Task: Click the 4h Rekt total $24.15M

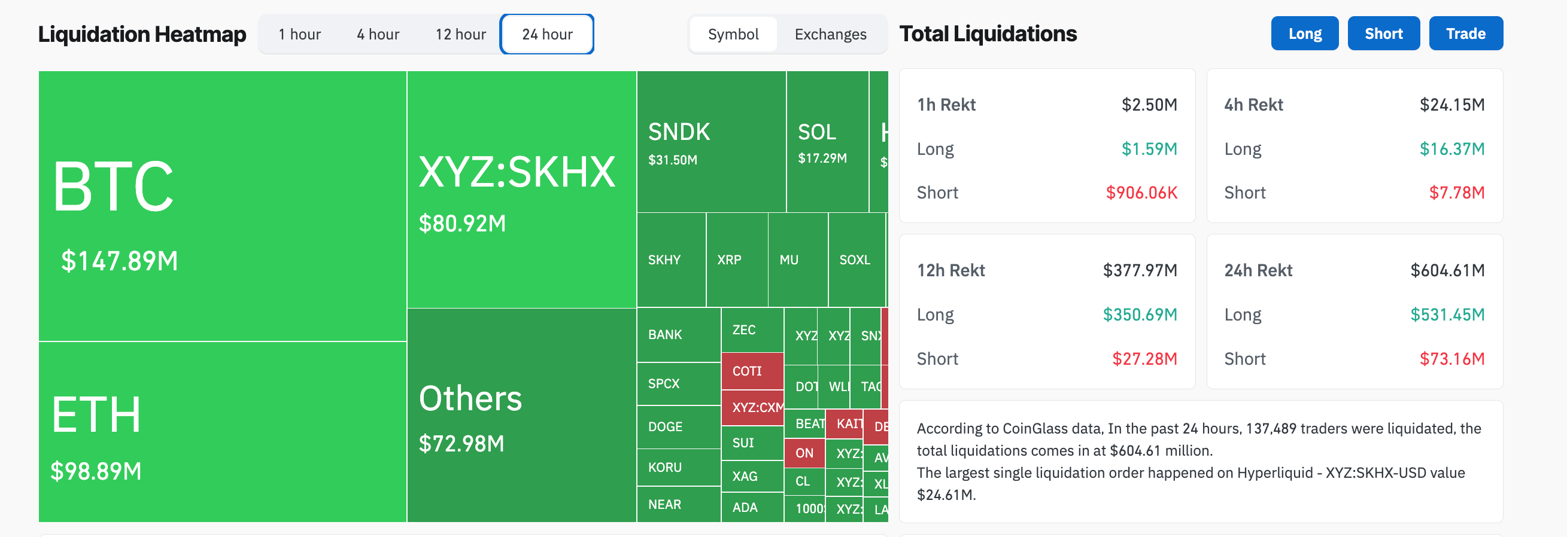Action: [x=1452, y=105]
